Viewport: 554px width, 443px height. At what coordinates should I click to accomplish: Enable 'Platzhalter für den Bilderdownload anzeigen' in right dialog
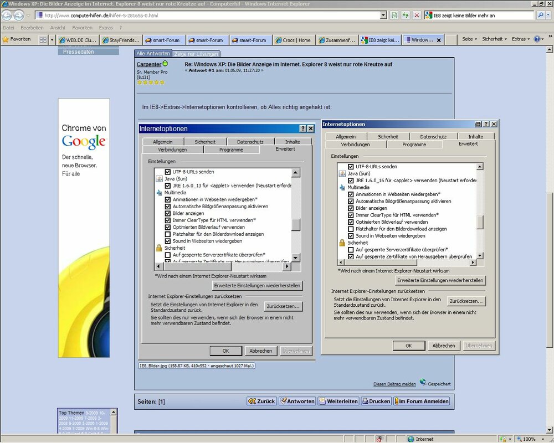click(351, 229)
